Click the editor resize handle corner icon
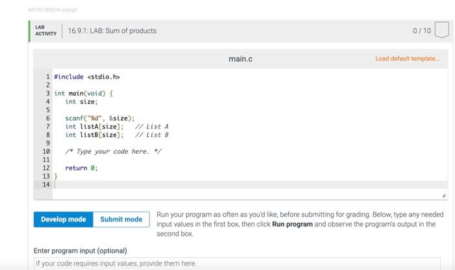The image size is (455, 270). point(444,196)
